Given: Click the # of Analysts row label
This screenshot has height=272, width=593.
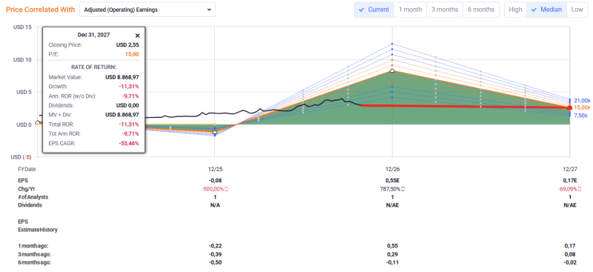Looking at the screenshot, I should (33, 196).
